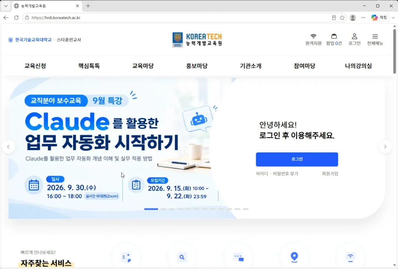This screenshot has height=269, width=398.
Task: Expand the chevron next to 채팅
Action: coord(393,17)
